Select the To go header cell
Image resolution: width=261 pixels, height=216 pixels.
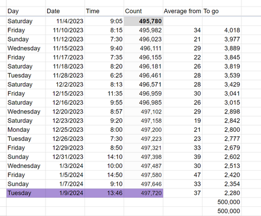(221, 11)
